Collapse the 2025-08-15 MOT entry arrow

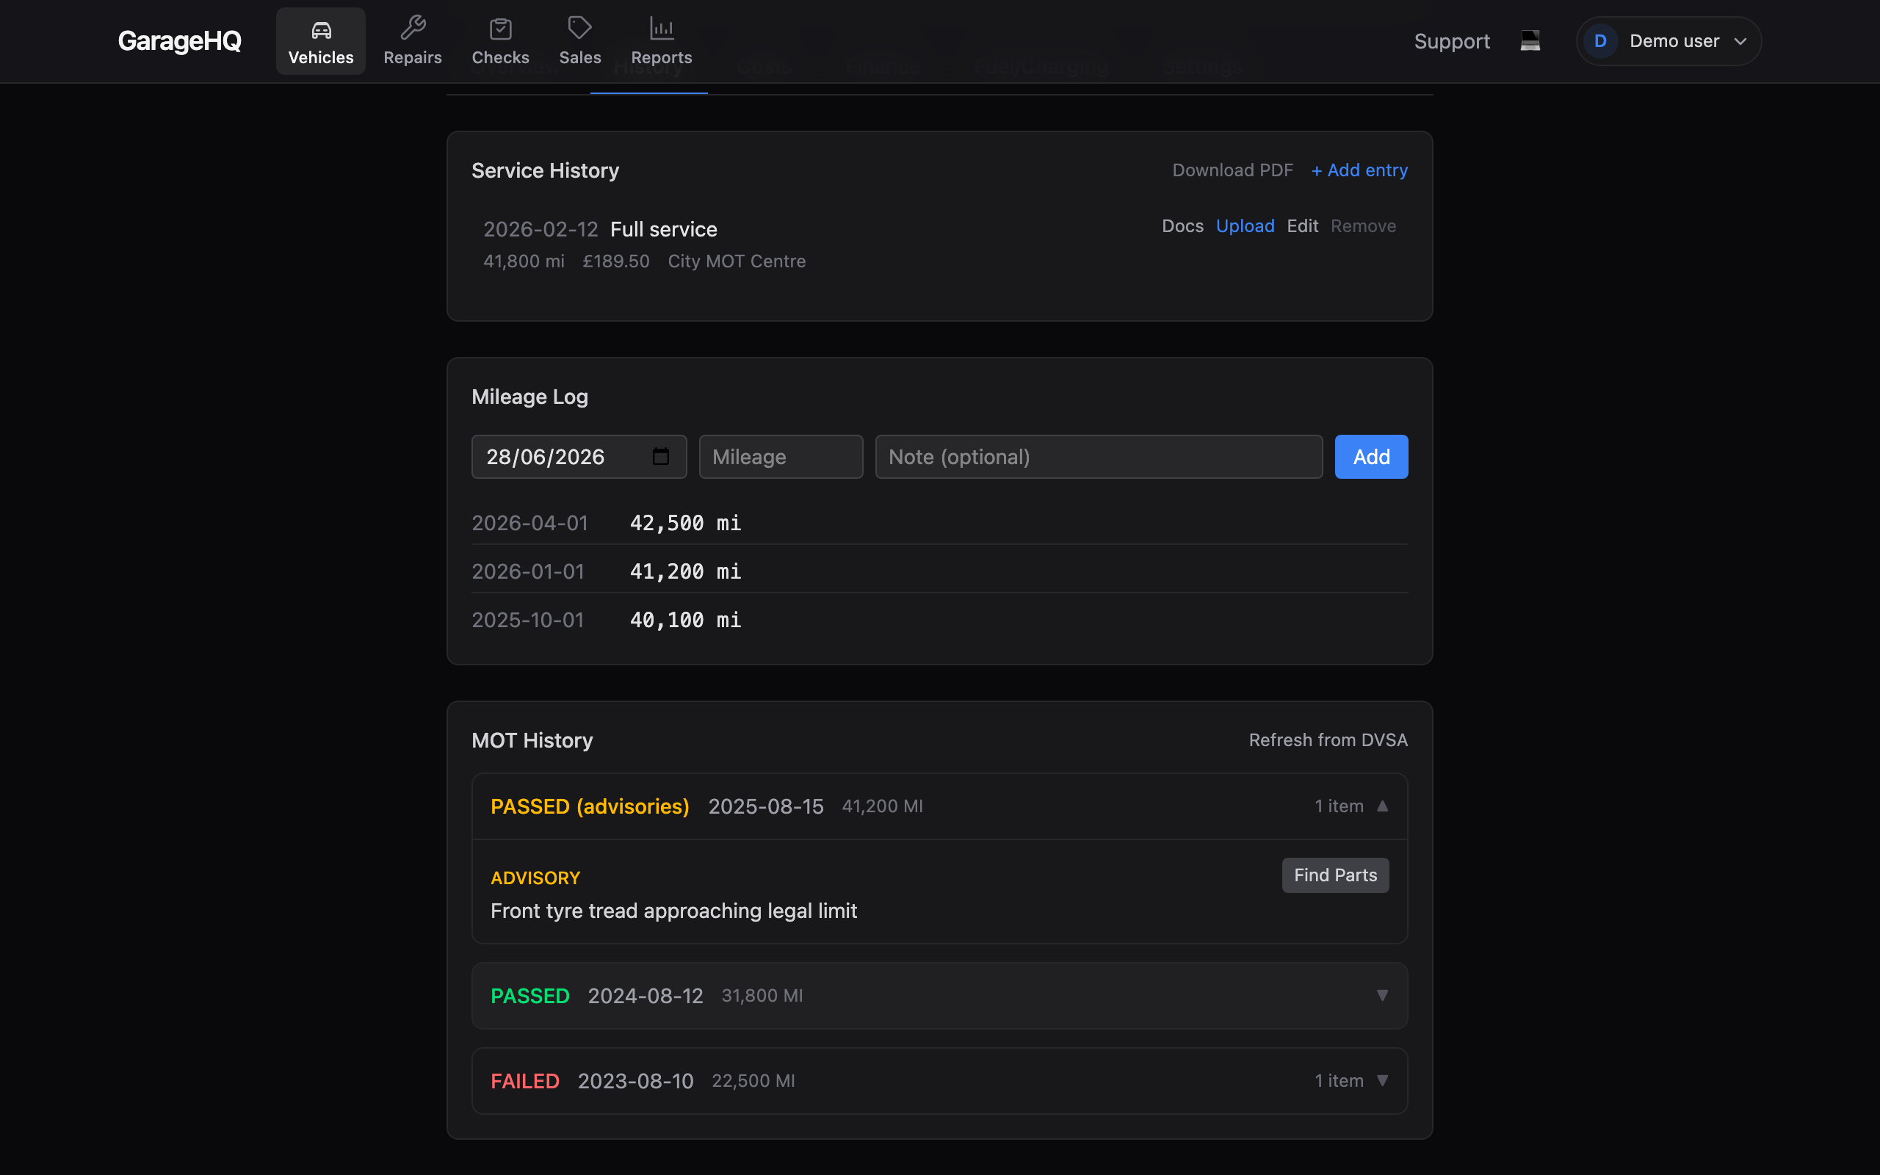click(x=1382, y=806)
